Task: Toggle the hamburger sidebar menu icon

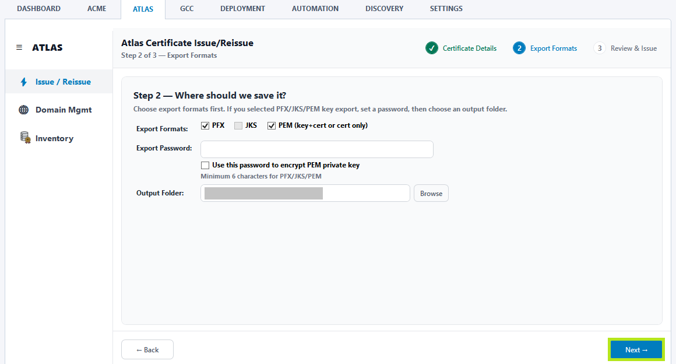Action: tap(19, 47)
